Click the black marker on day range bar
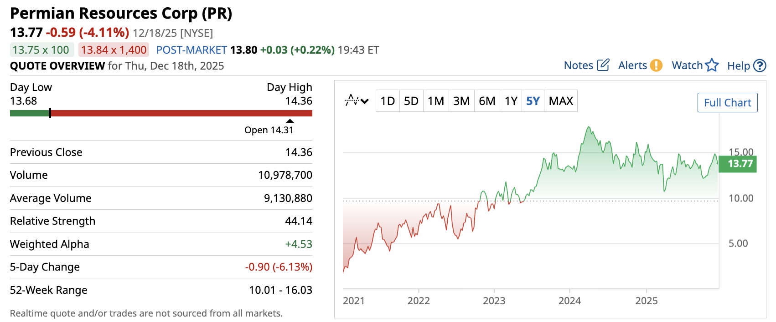776x322 pixels. (50, 113)
